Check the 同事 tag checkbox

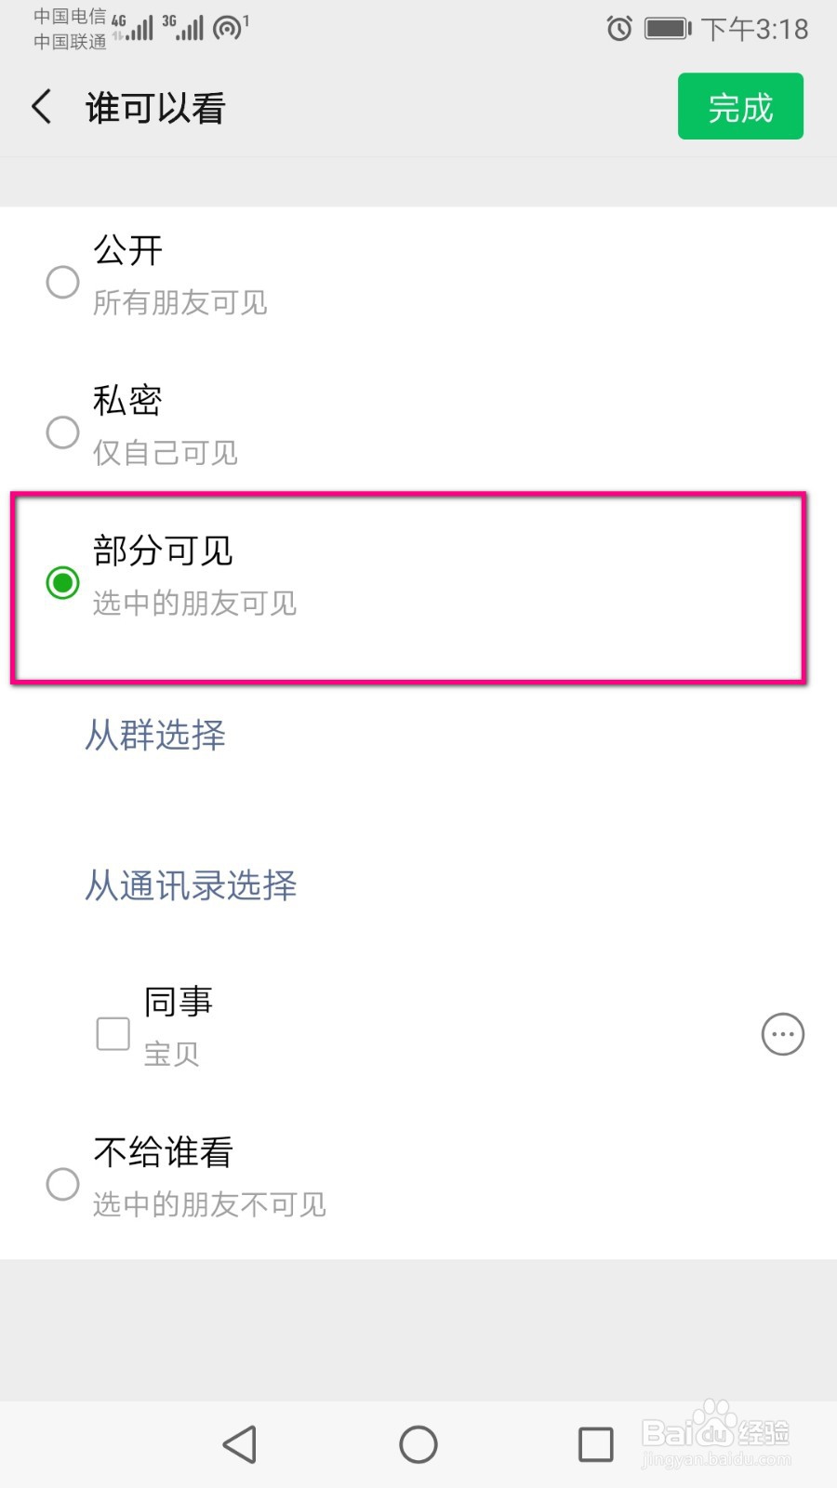[x=113, y=1033]
